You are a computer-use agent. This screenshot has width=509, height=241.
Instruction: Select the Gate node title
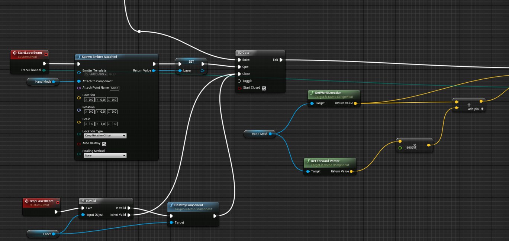point(246,53)
